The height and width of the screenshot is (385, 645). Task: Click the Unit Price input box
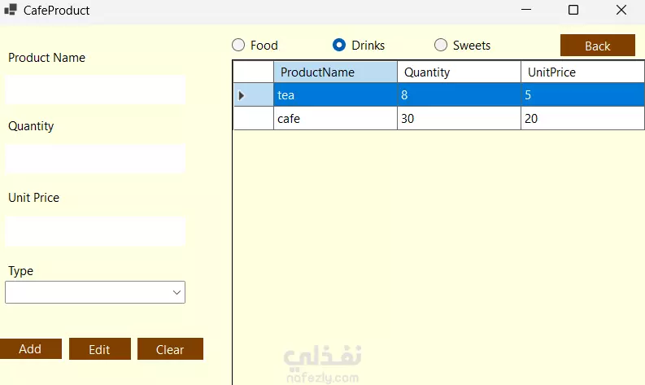(x=96, y=231)
